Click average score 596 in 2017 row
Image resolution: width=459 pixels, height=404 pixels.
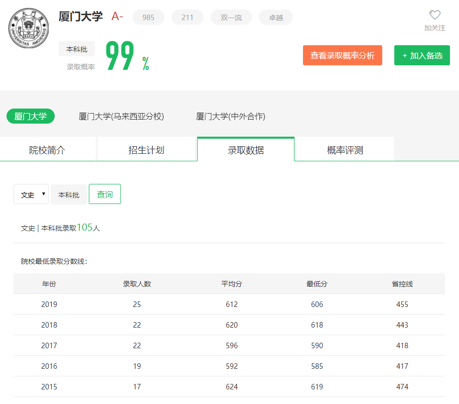coord(232,345)
